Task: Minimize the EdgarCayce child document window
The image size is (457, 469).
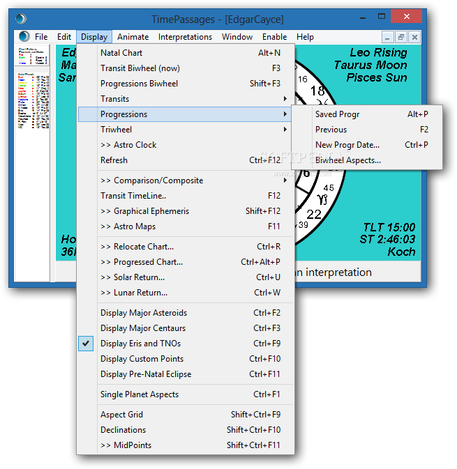Action: pos(387,38)
